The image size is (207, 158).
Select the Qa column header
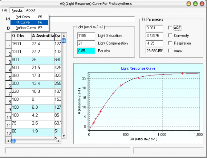(x=58, y=37)
